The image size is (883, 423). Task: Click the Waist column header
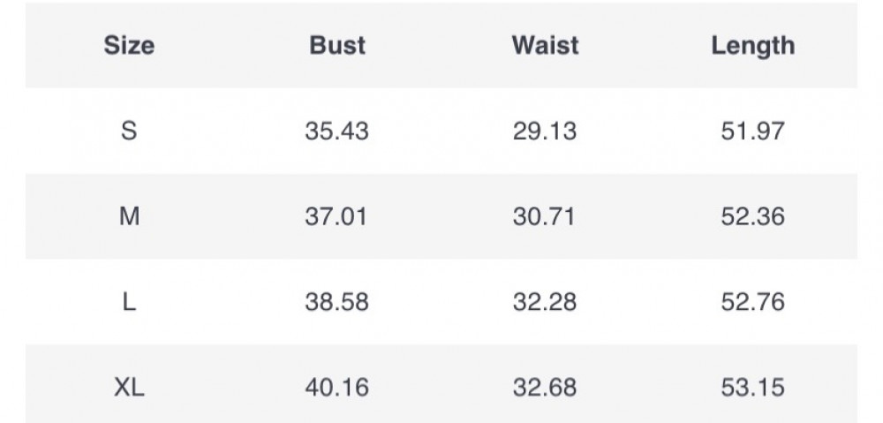pos(545,45)
